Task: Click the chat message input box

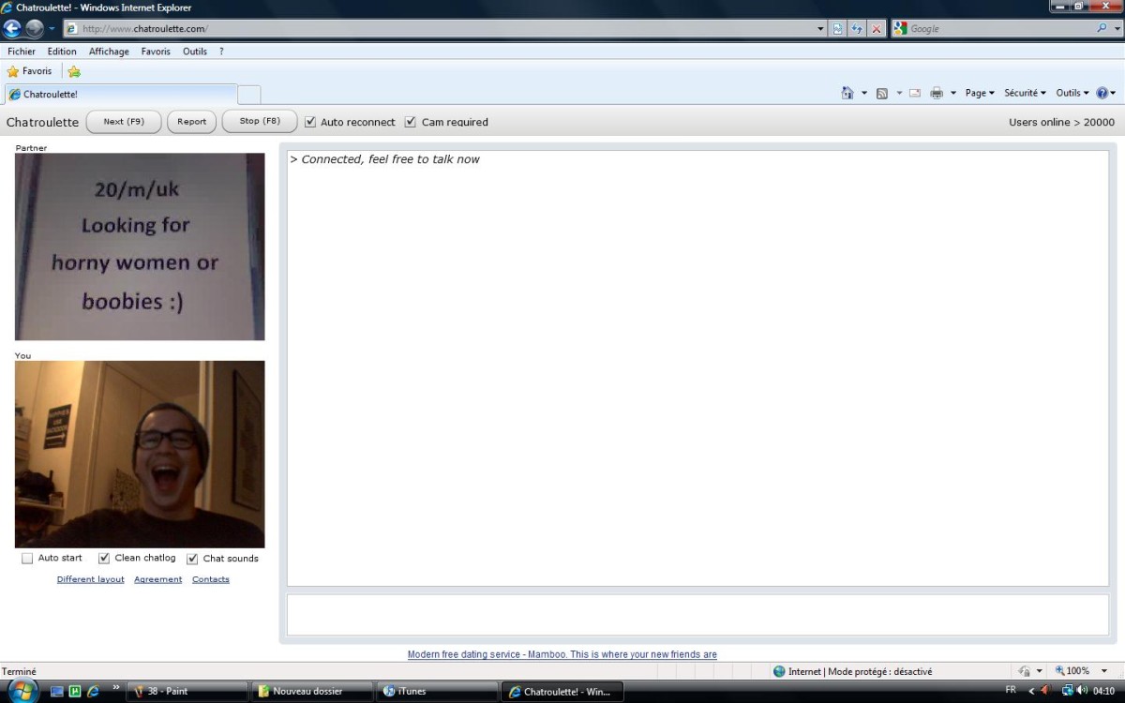Action: [697, 614]
